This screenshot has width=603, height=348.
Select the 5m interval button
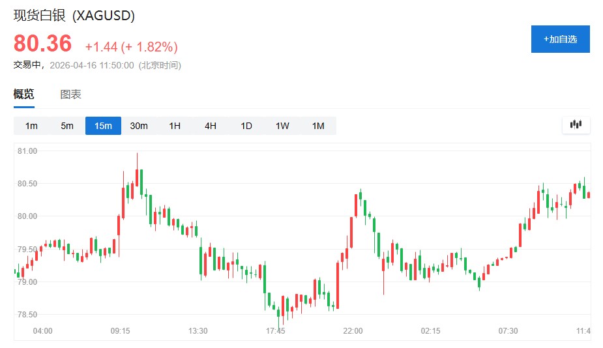(x=67, y=126)
